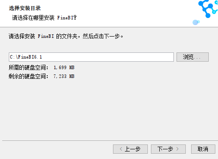Click the FineBI6.1 folder name in the path

(30, 57)
